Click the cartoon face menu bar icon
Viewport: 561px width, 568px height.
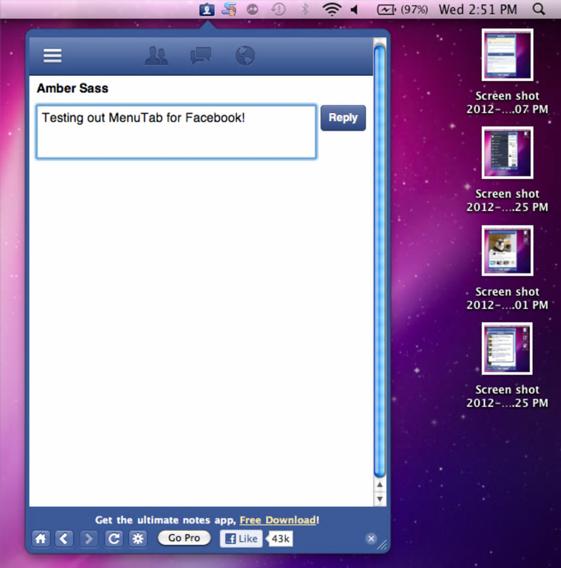click(x=229, y=9)
